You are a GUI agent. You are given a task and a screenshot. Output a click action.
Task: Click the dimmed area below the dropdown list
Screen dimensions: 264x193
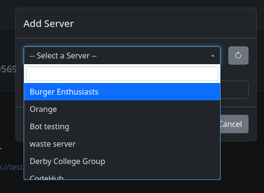coord(122,186)
